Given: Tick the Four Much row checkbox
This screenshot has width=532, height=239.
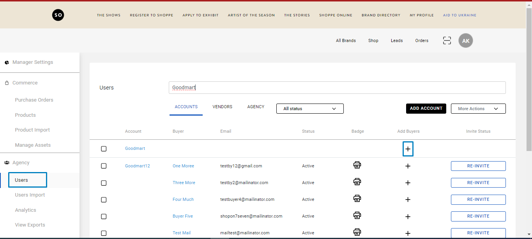Looking at the screenshot, I should click(x=104, y=199).
